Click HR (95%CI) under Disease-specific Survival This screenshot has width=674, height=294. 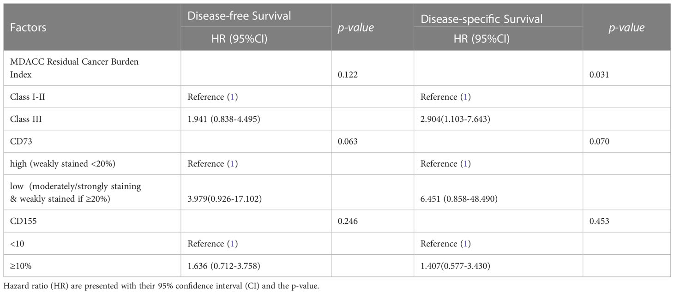482,39
